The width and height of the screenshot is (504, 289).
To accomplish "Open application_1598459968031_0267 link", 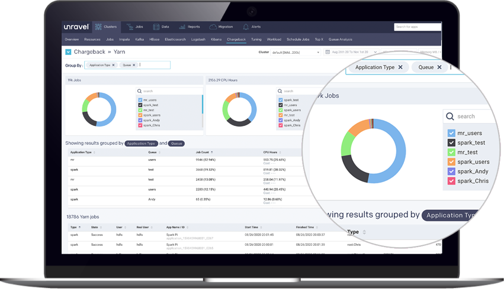I will [190, 238].
